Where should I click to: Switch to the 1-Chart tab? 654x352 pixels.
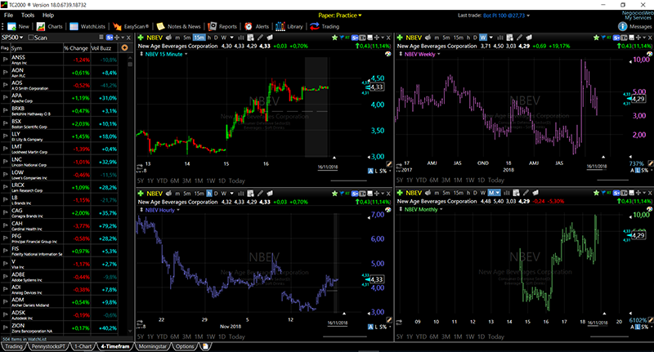(x=83, y=346)
